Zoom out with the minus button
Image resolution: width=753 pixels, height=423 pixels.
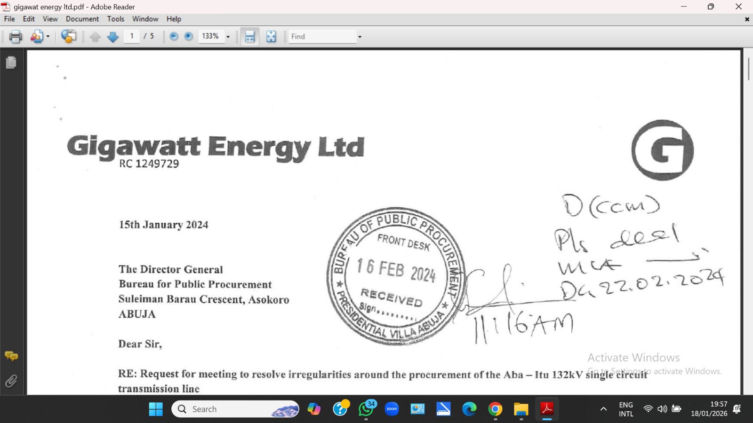point(174,36)
